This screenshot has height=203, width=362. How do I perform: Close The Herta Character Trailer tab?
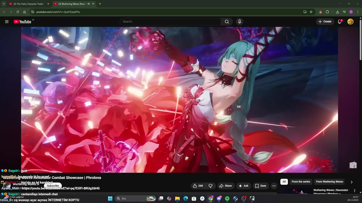pyautogui.click(x=48, y=4)
